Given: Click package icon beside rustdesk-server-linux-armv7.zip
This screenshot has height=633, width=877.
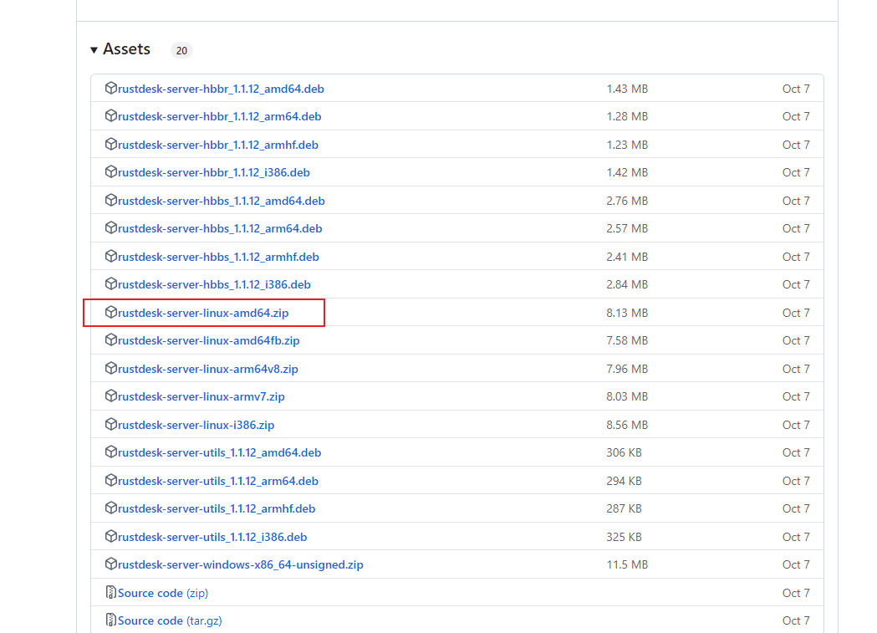Looking at the screenshot, I should [x=111, y=396].
